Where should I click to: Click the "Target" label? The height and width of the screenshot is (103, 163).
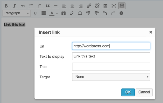45,77
